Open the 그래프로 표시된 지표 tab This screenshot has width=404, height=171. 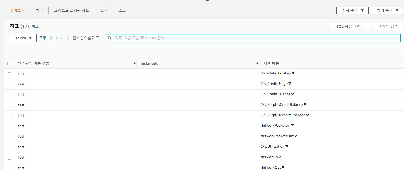pos(71,10)
